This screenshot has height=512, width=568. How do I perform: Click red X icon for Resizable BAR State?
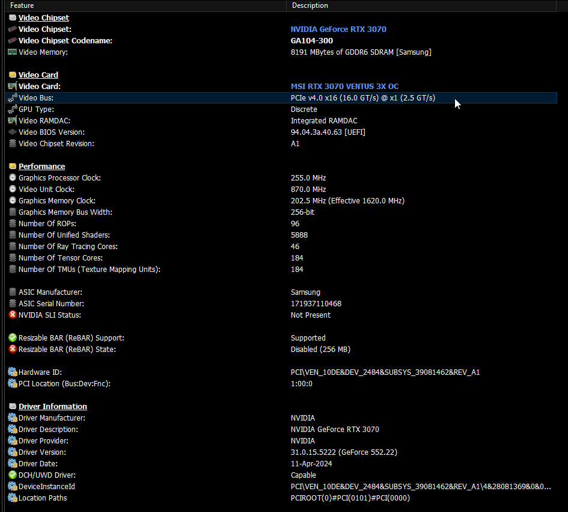coord(12,349)
